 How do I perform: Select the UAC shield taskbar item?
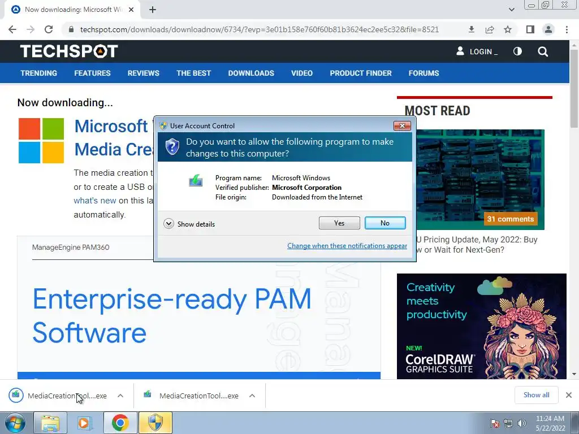[155, 423]
